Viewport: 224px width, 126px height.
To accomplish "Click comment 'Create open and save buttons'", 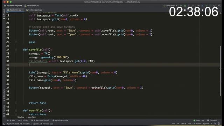I will tap(52, 27).
